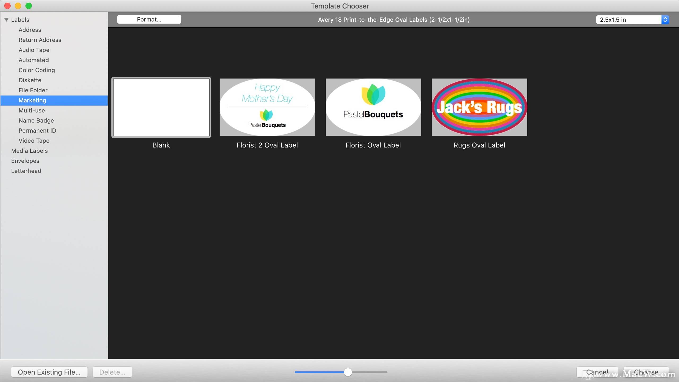Image resolution: width=679 pixels, height=382 pixels.
Task: Select the Jack's Rugs Oval Label thumbnail
Action: click(480, 107)
